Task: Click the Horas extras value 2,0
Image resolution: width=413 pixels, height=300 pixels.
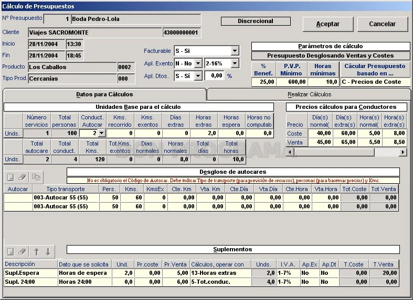Action: (204, 133)
